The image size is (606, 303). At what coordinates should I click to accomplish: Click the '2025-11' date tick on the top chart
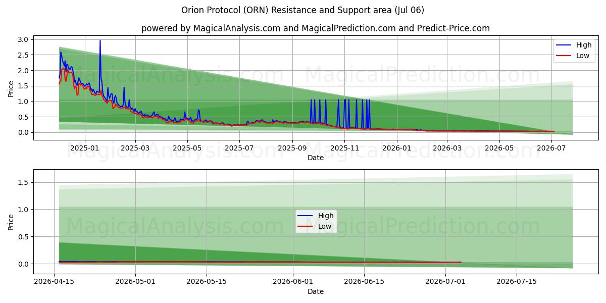pyautogui.click(x=344, y=148)
